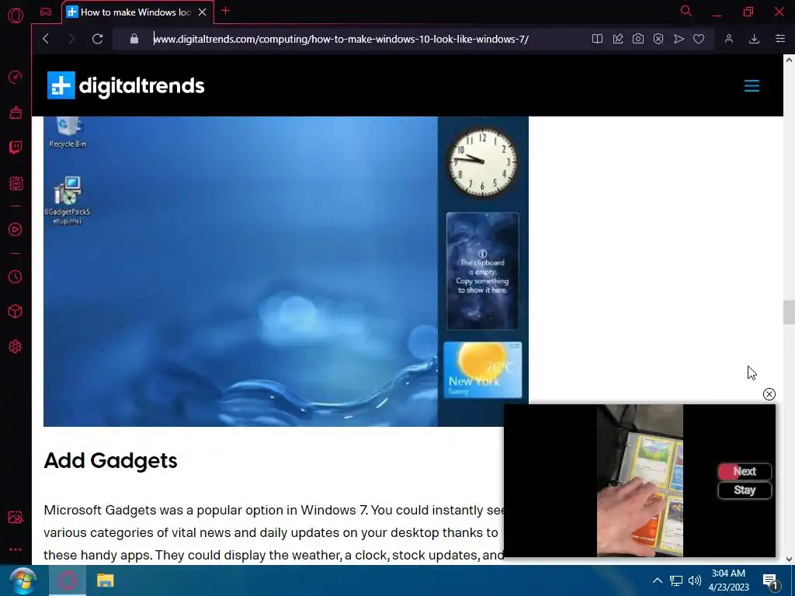The image size is (795, 596).
Task: Go back to the previous page
Action: [x=46, y=39]
